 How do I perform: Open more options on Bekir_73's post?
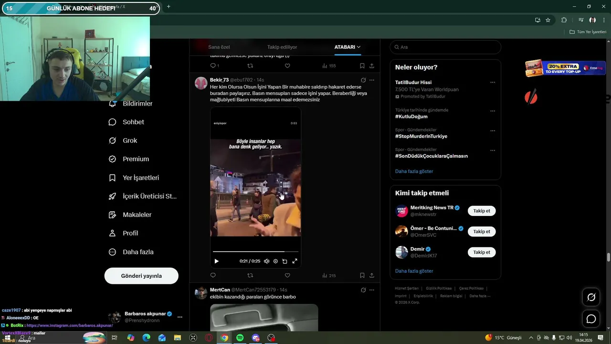(x=372, y=80)
